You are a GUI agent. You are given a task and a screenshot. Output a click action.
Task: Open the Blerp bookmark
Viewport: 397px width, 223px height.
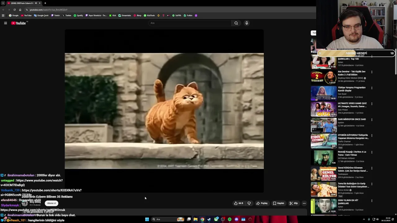click(137, 15)
